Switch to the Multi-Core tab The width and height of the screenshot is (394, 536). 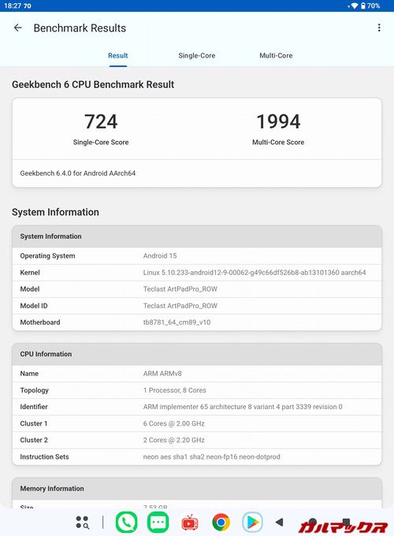[276, 55]
